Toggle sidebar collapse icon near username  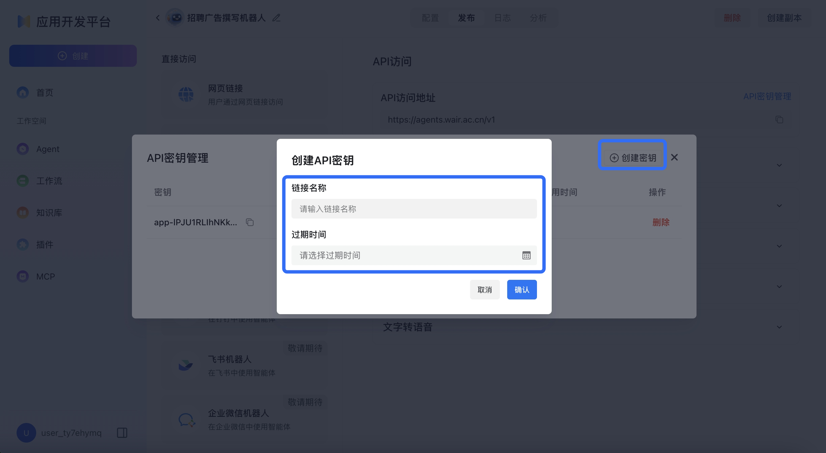pyautogui.click(x=122, y=432)
